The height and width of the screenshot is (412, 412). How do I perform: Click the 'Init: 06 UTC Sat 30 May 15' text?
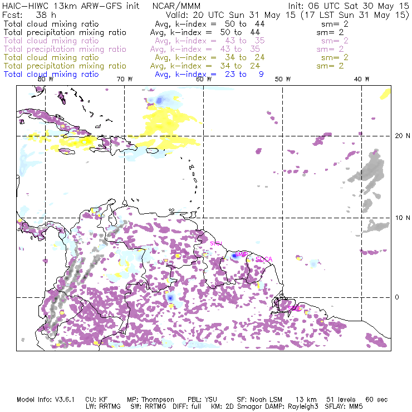(349, 6)
